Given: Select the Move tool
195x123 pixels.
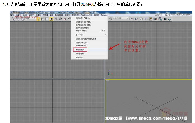Looking at the screenshot, I should 56,19.
